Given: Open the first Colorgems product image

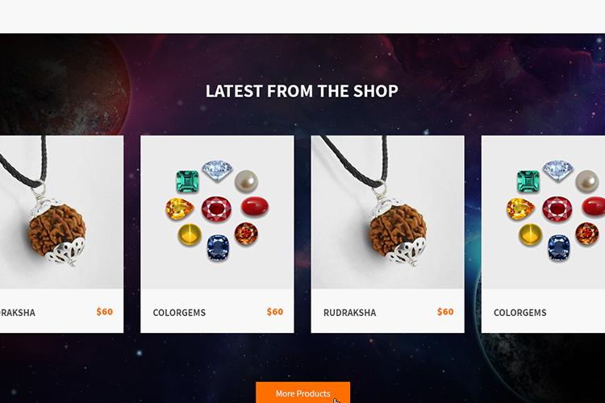Looking at the screenshot, I should point(217,212).
